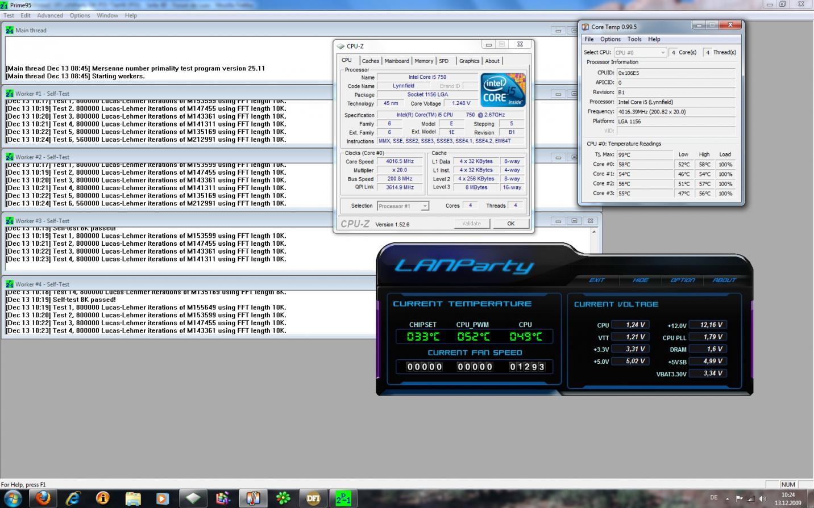Click the LANParty CPU temperature 049°C readout
Viewport: 814px width, 508px height.
coord(525,337)
